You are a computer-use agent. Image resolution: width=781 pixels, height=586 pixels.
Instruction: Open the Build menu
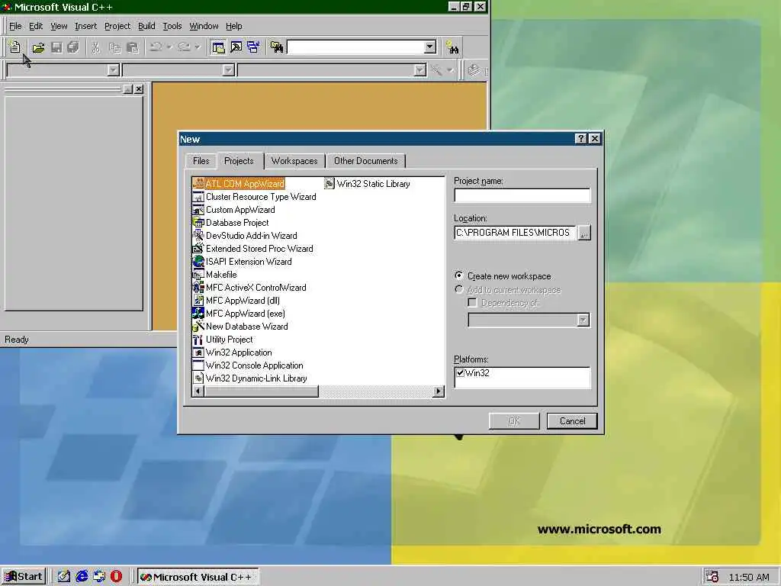(146, 26)
